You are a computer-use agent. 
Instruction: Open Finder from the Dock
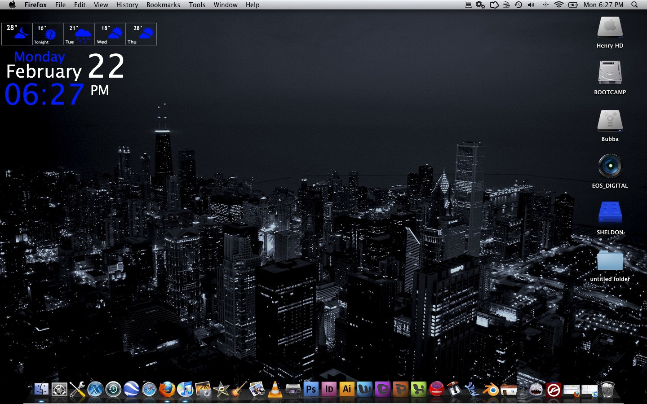(x=41, y=389)
